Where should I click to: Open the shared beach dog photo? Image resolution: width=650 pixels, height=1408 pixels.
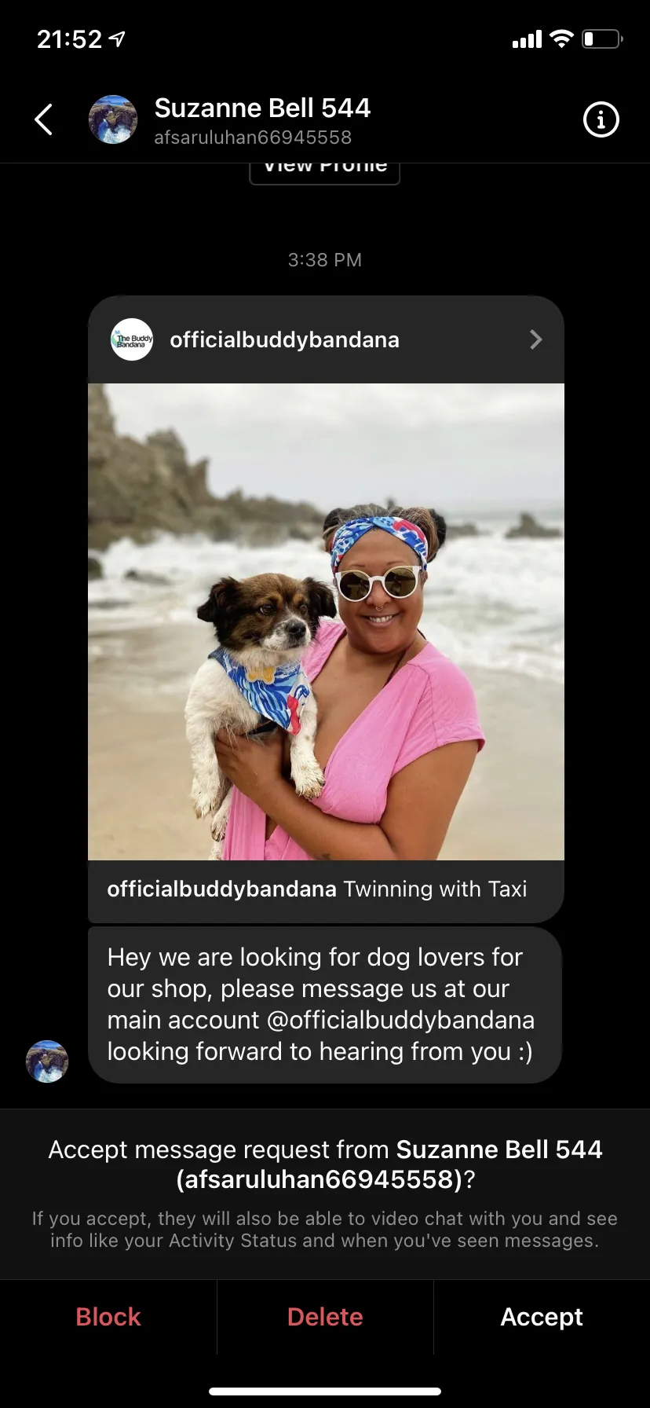[326, 621]
